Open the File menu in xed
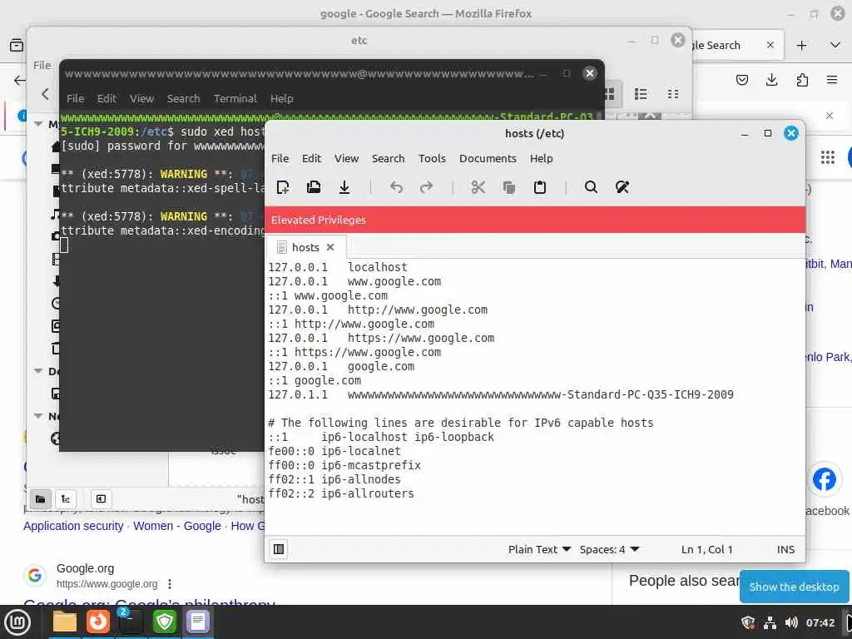Screen dimensions: 852x639 280,158
